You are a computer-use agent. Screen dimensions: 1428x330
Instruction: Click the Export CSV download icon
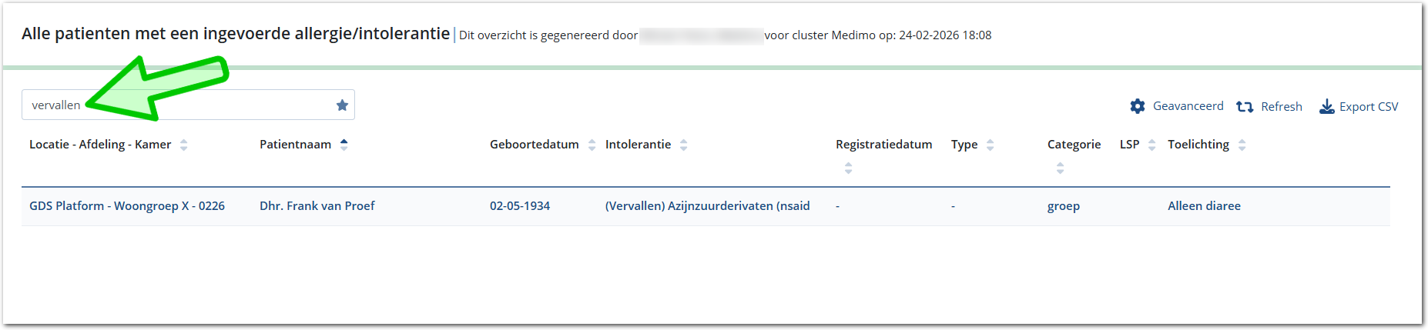pos(1326,107)
